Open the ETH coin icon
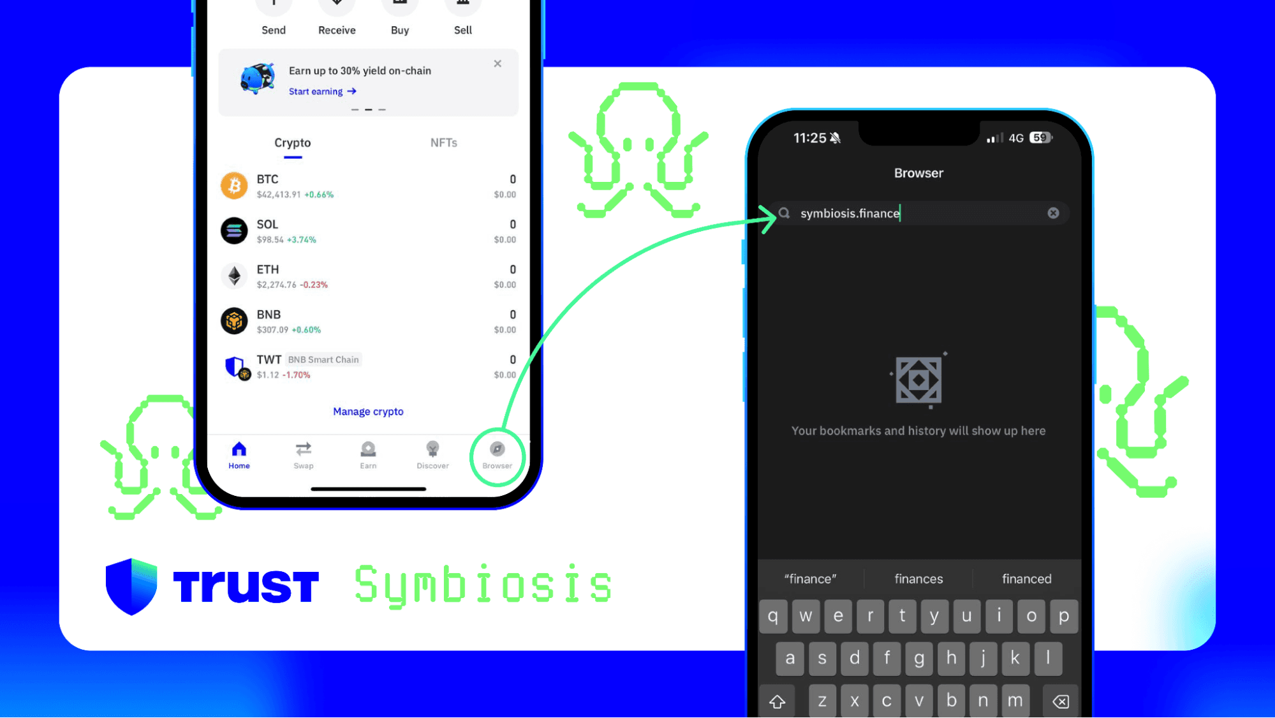This screenshot has width=1275, height=718. [234, 276]
